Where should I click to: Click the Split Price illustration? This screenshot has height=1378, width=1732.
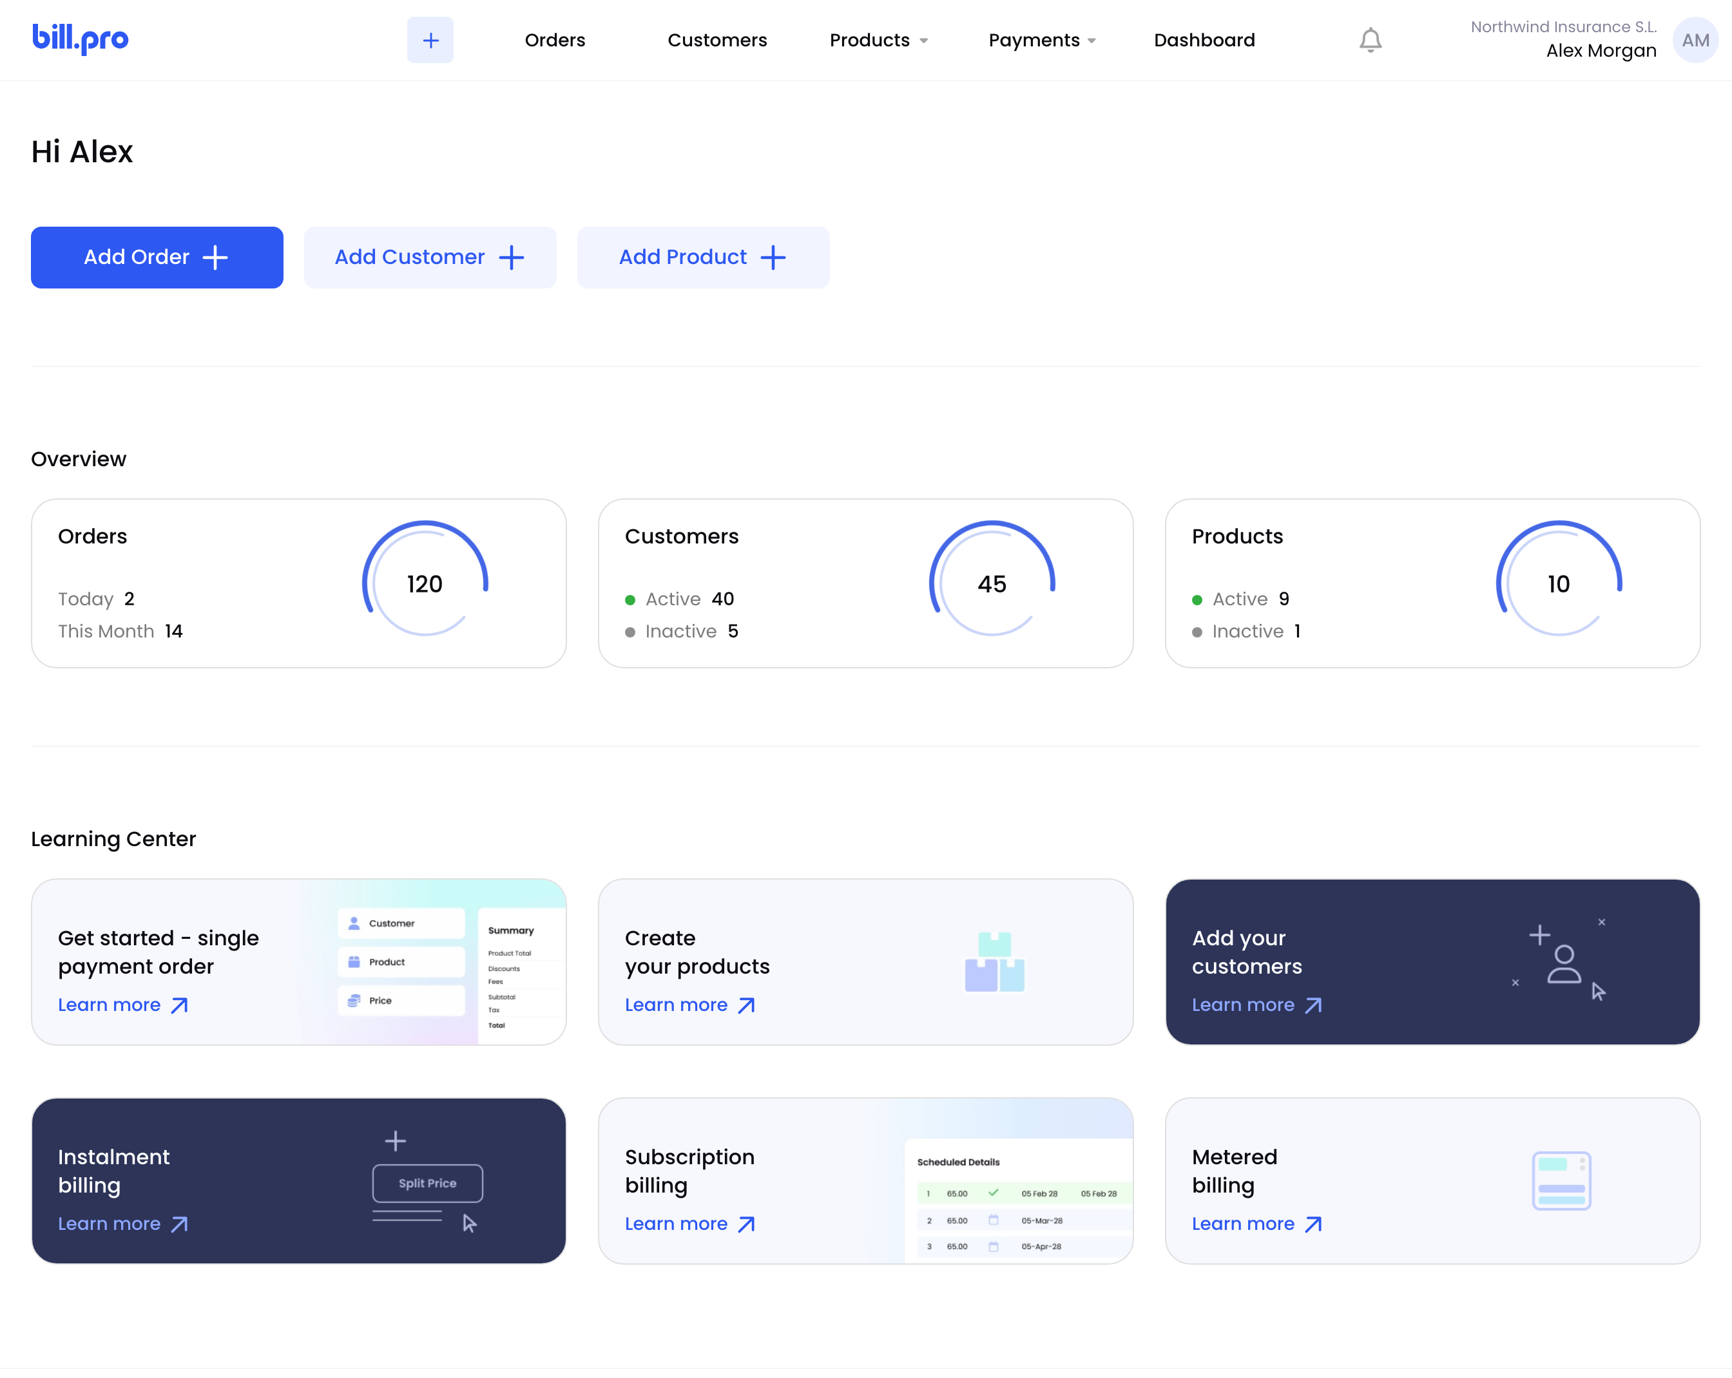427,1182
